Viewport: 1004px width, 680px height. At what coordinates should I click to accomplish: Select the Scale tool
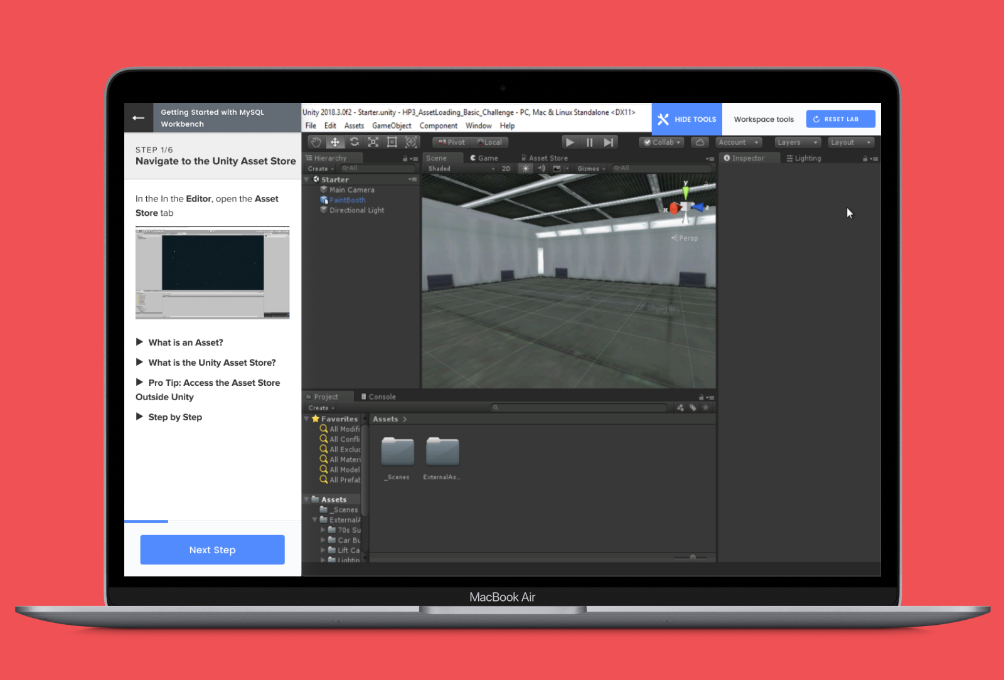(373, 142)
